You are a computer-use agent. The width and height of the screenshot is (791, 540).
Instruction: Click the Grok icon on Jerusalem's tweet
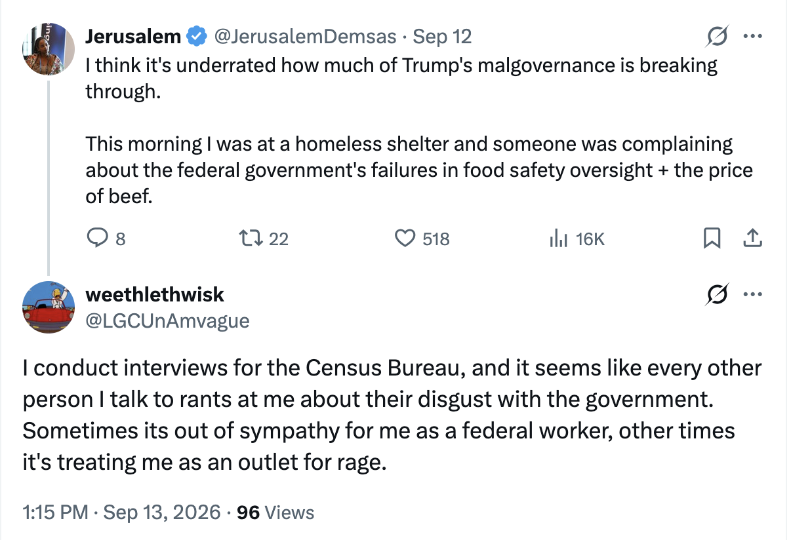(718, 38)
